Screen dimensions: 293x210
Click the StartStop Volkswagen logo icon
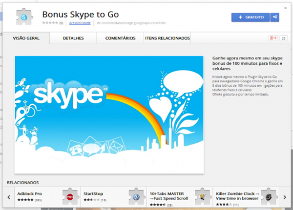click(x=136, y=197)
